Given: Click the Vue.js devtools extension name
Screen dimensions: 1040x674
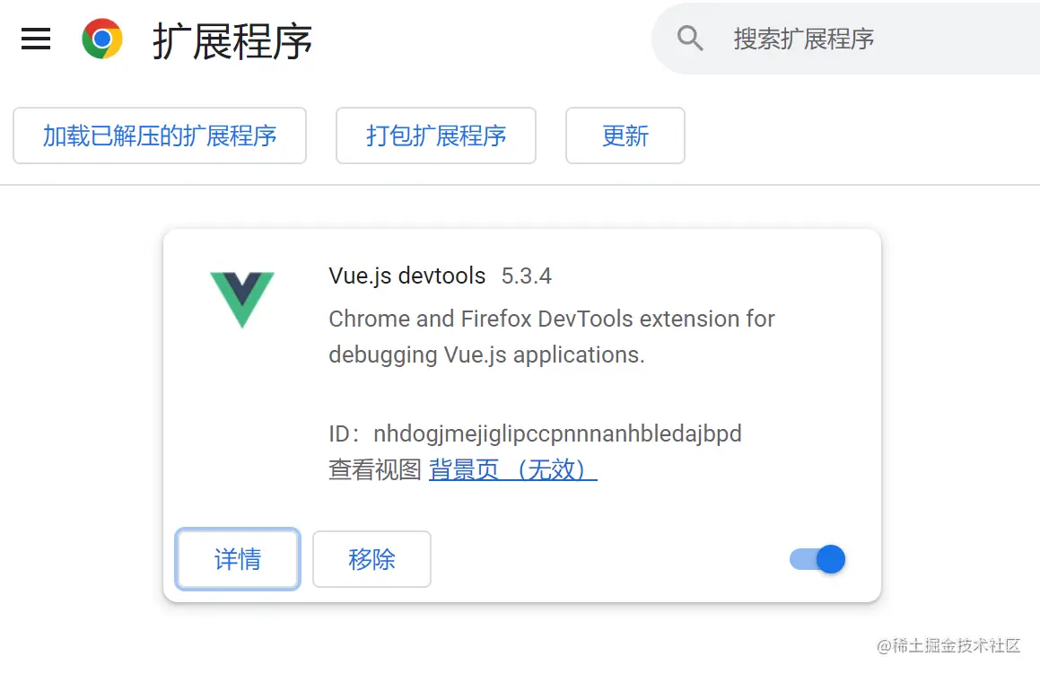Looking at the screenshot, I should (407, 276).
